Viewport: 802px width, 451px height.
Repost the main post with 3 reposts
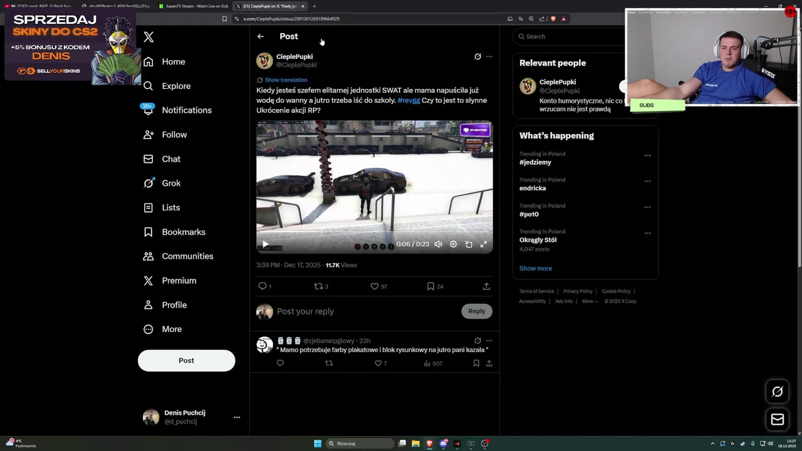[x=320, y=286]
